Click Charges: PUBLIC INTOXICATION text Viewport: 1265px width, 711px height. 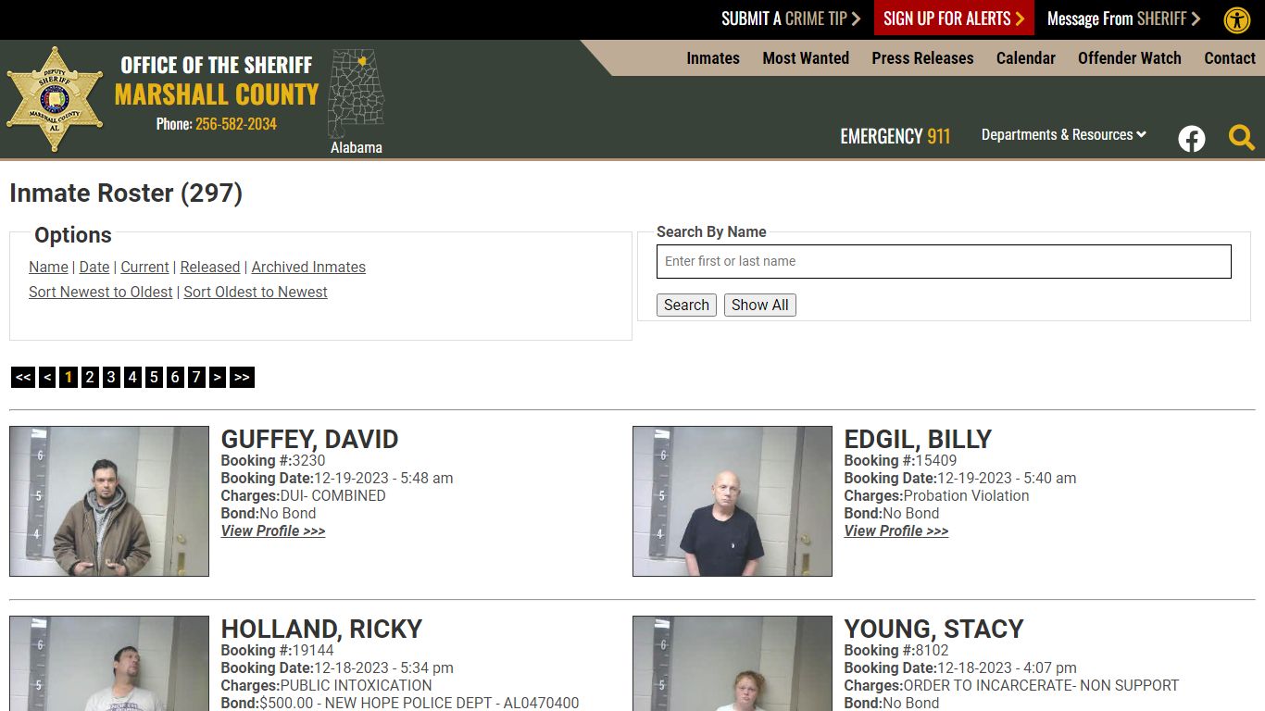[x=326, y=685]
